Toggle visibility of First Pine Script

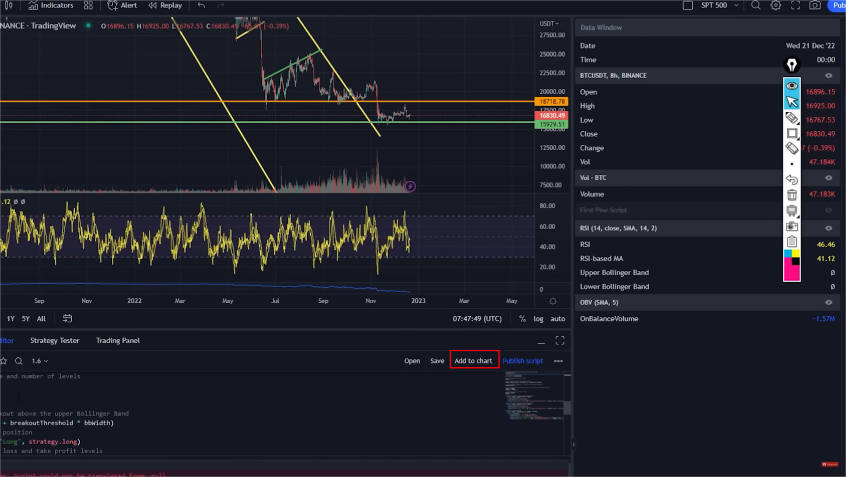[829, 210]
